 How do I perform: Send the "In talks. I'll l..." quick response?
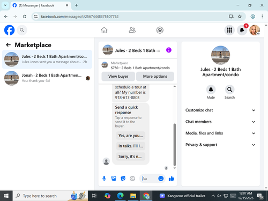click(131, 146)
